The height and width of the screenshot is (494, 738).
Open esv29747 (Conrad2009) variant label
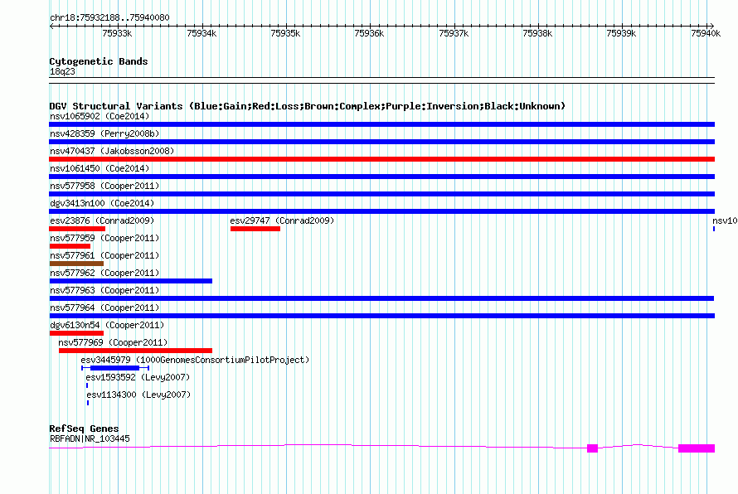click(x=282, y=220)
